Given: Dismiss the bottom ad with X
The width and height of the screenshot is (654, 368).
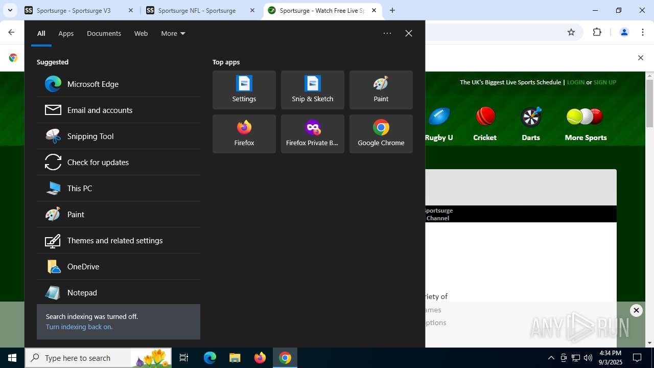Looking at the screenshot, I should (x=636, y=310).
